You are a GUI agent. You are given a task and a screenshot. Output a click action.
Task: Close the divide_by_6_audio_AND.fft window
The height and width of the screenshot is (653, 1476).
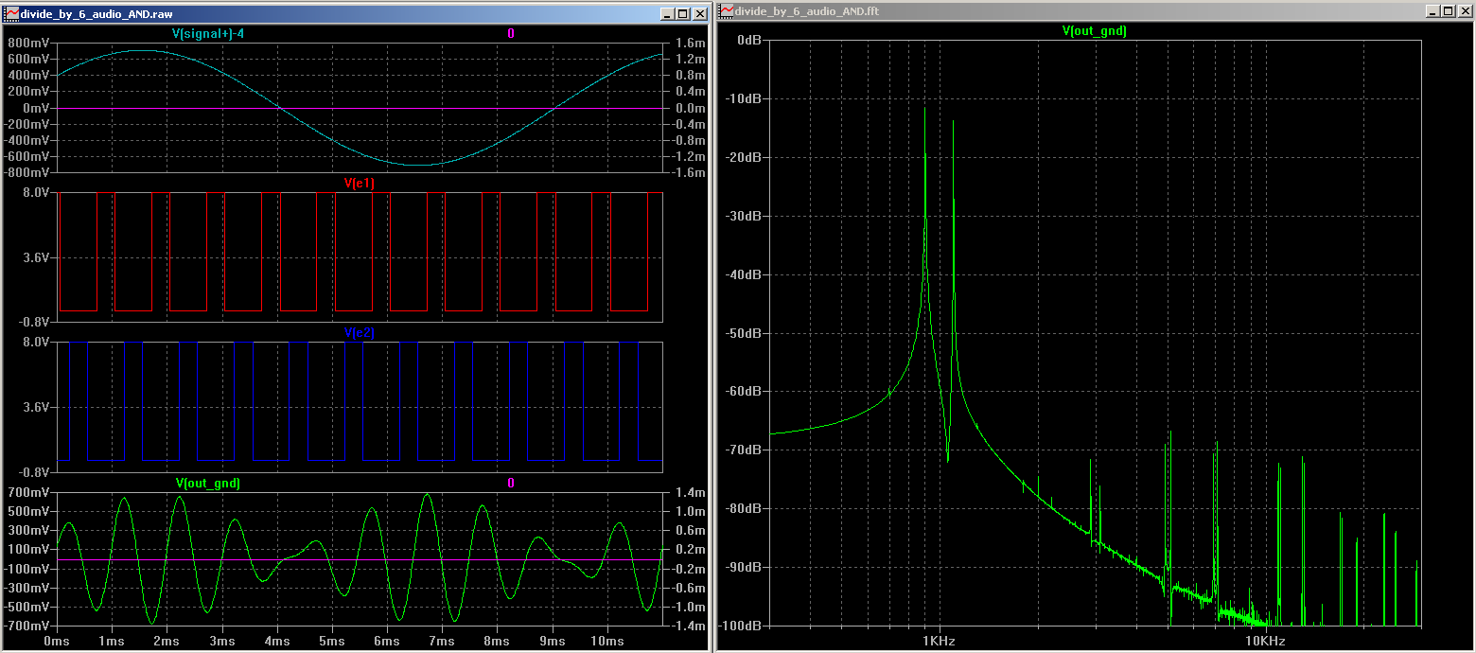pos(1464,11)
